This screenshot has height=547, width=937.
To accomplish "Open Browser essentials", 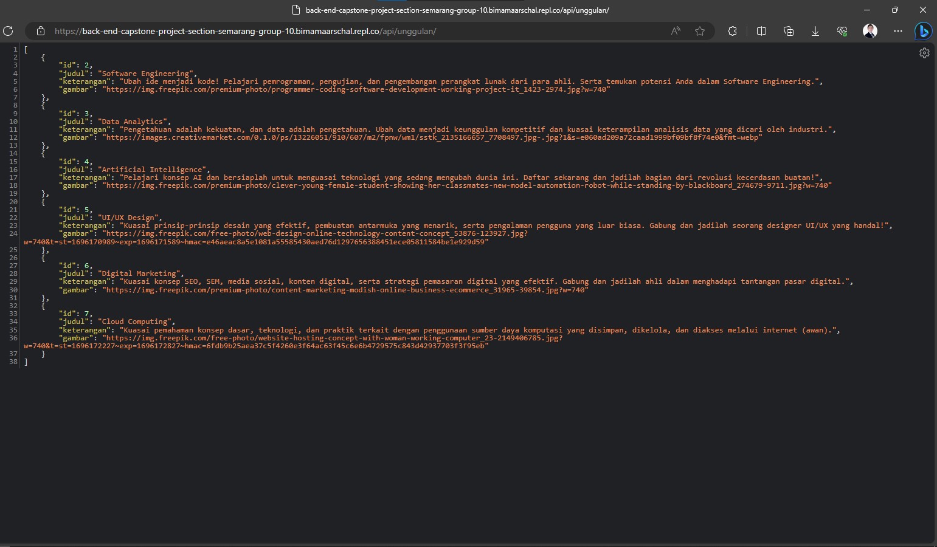I will tap(843, 31).
